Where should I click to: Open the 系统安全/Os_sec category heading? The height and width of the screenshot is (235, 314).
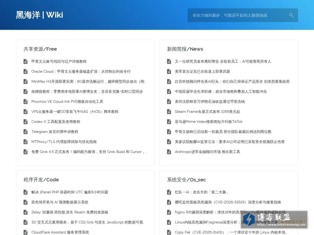(x=187, y=180)
